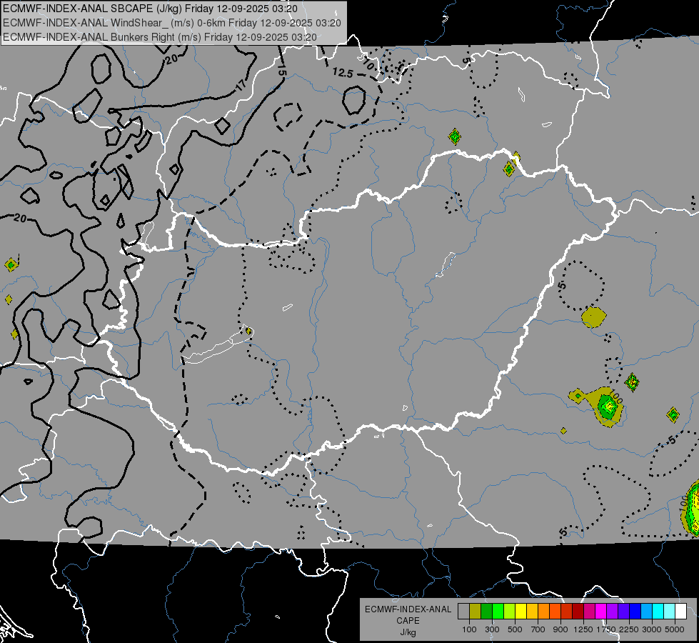Select the 1250 tick label in legend

583,629
